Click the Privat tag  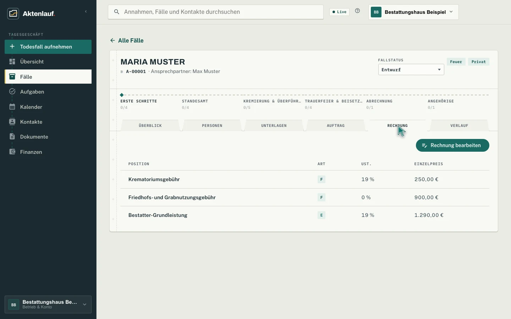pyautogui.click(x=479, y=62)
